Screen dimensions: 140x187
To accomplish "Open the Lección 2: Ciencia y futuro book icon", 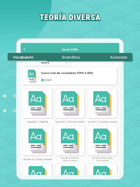I will point(70,103).
